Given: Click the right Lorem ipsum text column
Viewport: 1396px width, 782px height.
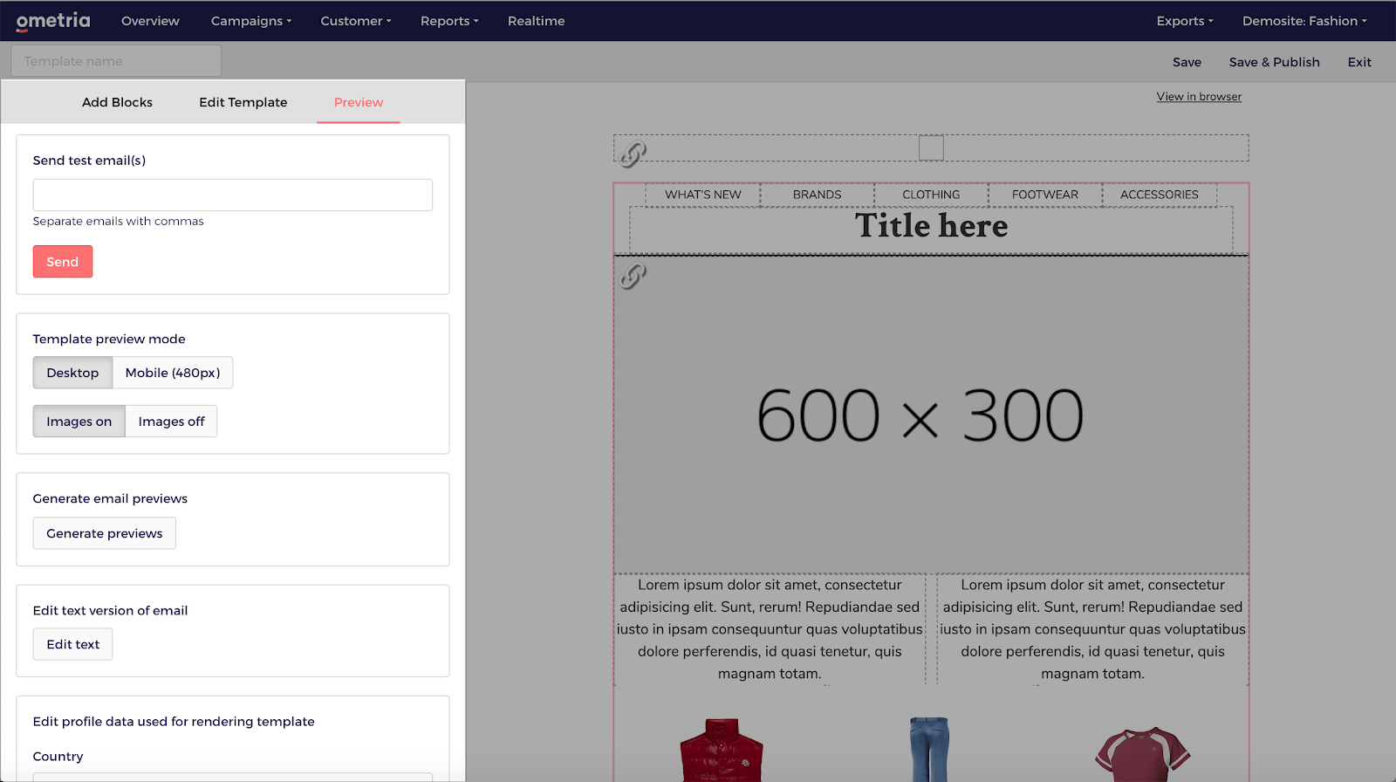Looking at the screenshot, I should (1092, 629).
